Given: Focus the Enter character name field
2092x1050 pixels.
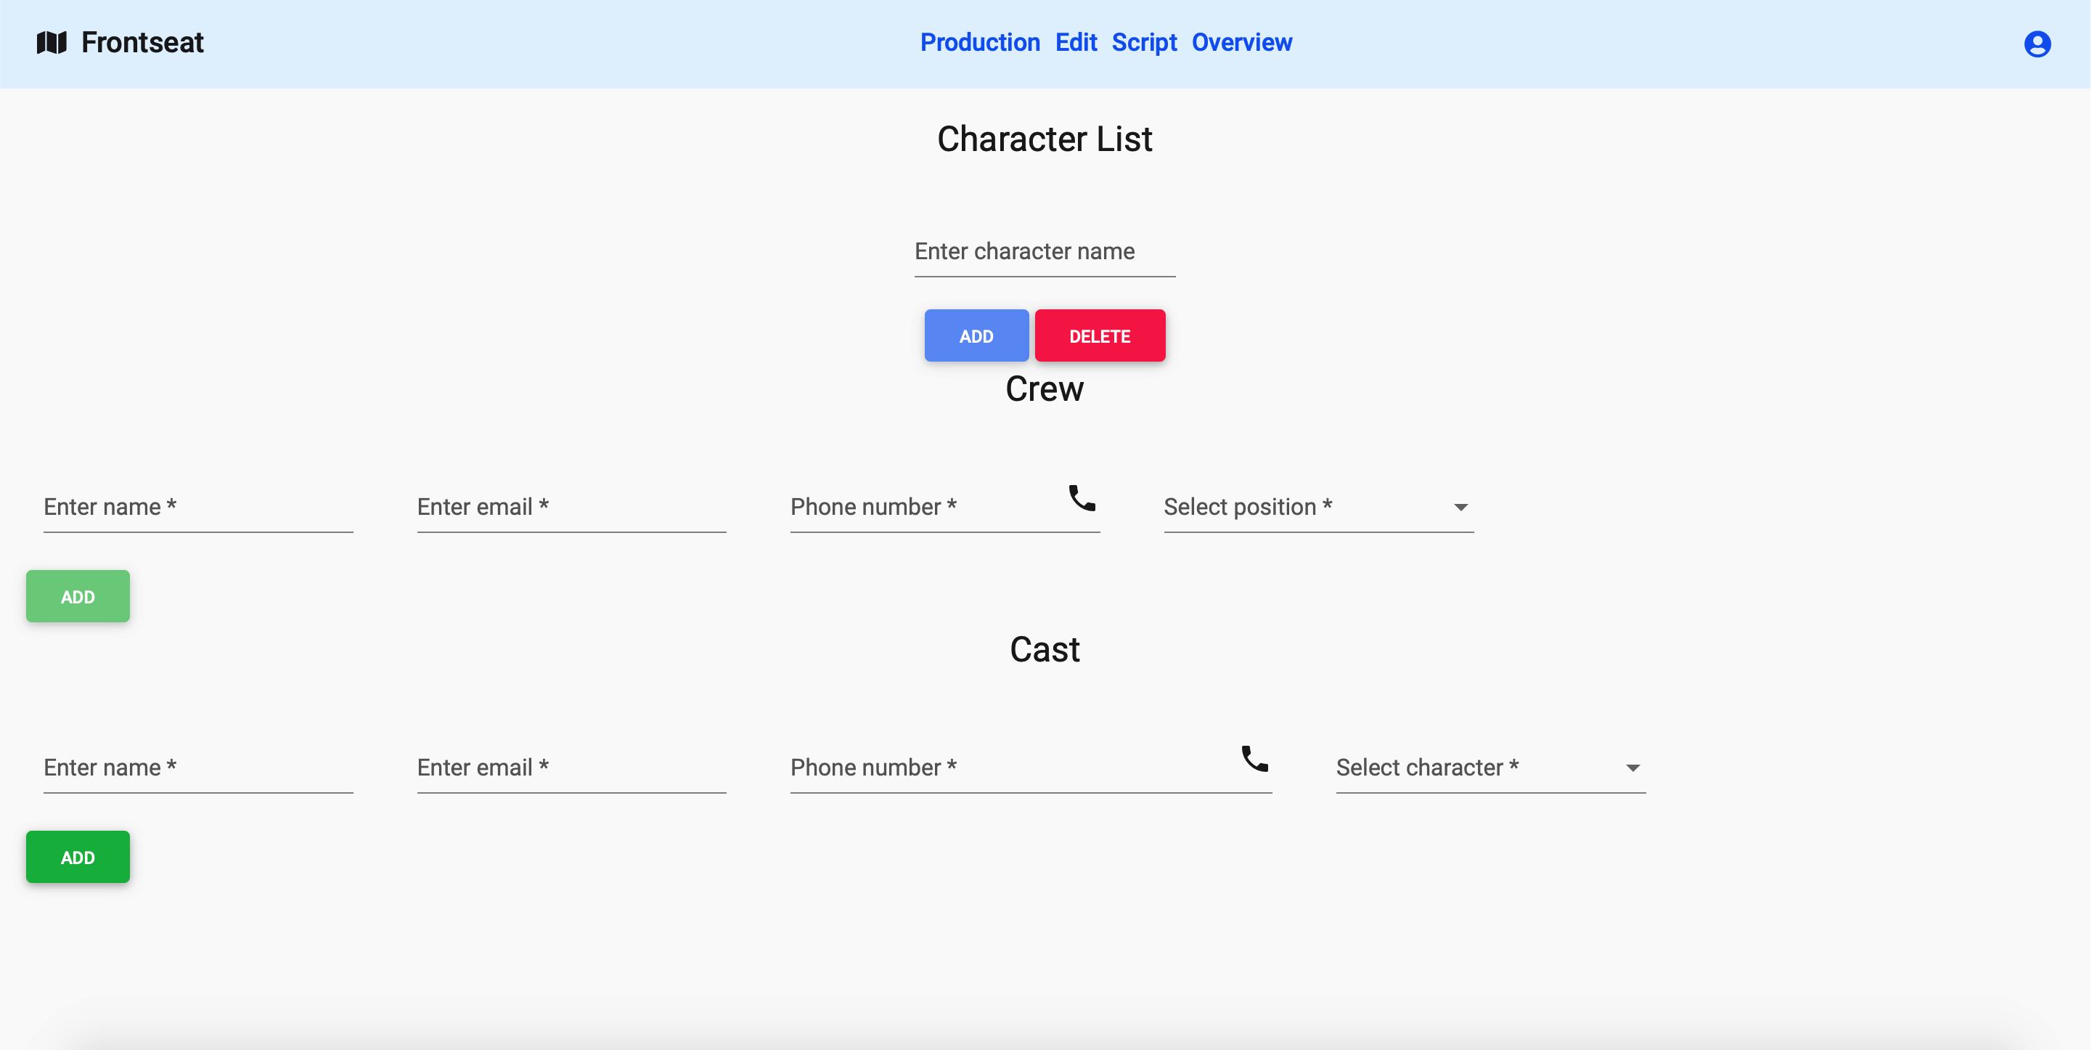Looking at the screenshot, I should pos(1044,252).
